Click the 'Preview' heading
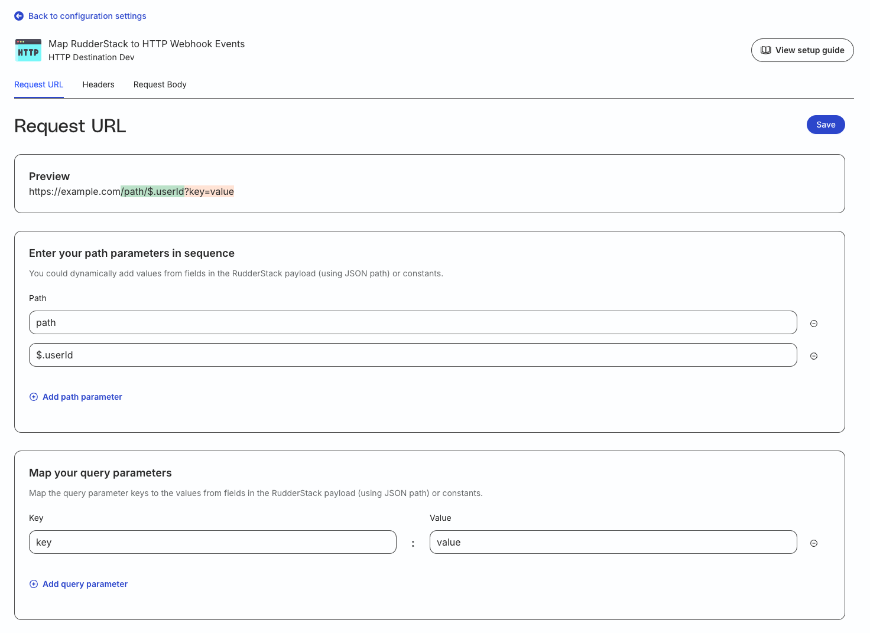Screen dimensions: 870x633 coord(49,177)
